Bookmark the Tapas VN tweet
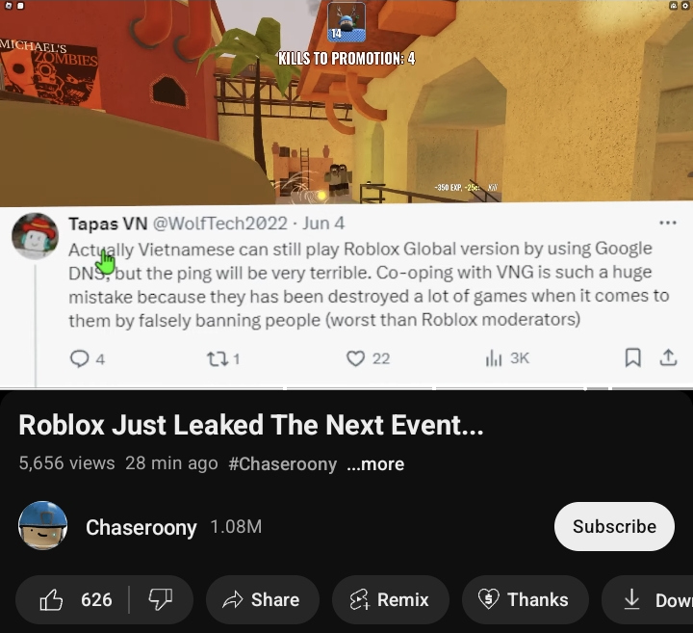The height and width of the screenshot is (633, 693). (633, 357)
